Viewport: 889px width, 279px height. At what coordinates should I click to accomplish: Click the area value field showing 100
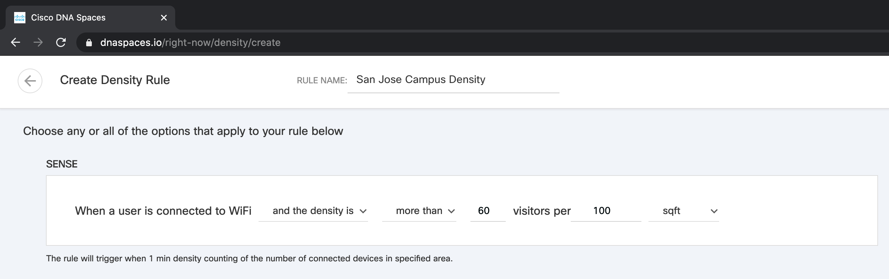(605, 211)
